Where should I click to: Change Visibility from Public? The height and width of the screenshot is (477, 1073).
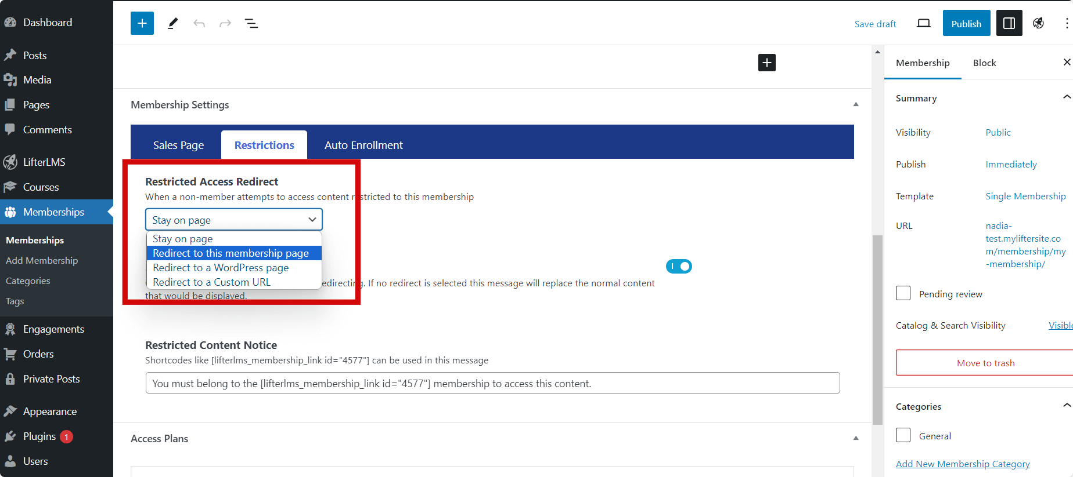coord(998,132)
